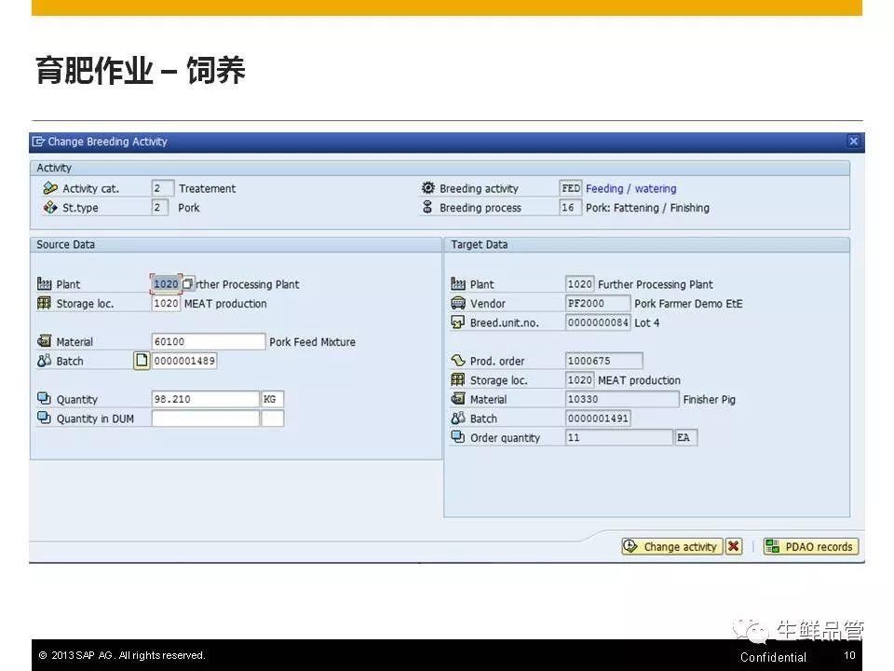Image resolution: width=894 pixels, height=671 pixels.
Task: Click the Source Data Plant input field
Action: (166, 284)
